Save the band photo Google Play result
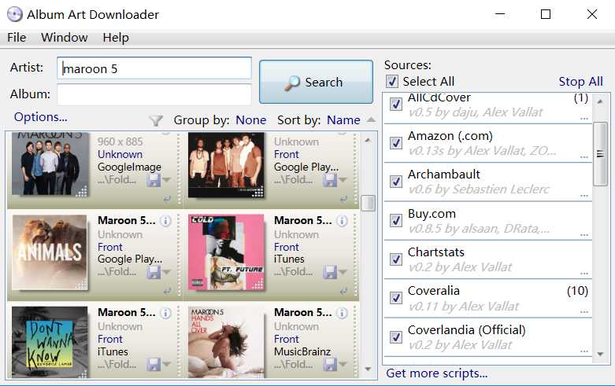Screen dimensions: 615x386 coord(329,180)
